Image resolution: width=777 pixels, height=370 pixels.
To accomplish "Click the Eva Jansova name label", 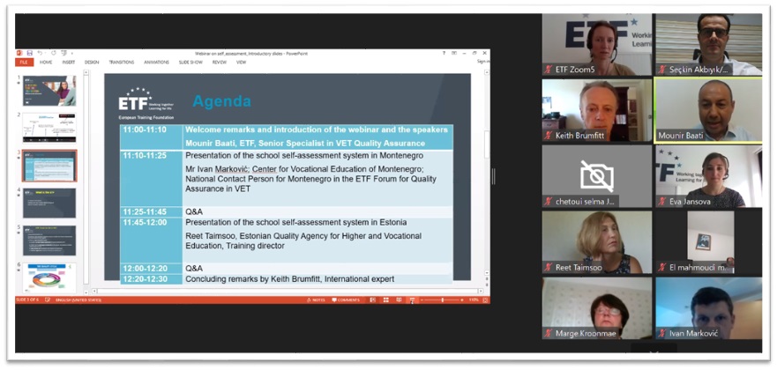I will (x=690, y=202).
